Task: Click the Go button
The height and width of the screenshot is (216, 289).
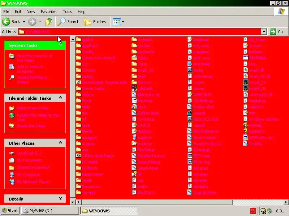Action: pos(276,32)
